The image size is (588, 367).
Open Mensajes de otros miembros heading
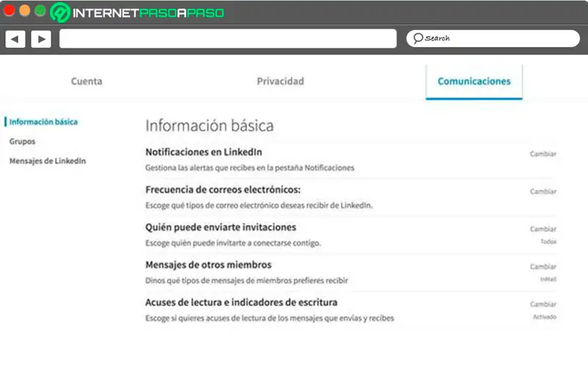coord(209,265)
